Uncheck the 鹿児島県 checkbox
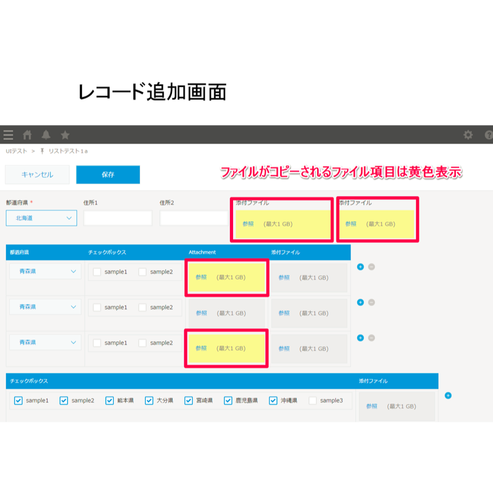The image size is (493, 493). [x=228, y=401]
